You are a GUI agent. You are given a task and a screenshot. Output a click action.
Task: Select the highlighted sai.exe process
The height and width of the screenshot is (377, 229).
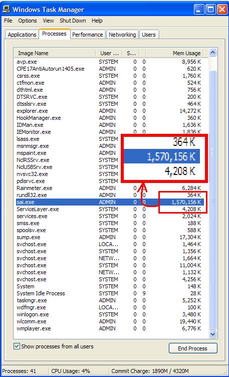point(110,202)
